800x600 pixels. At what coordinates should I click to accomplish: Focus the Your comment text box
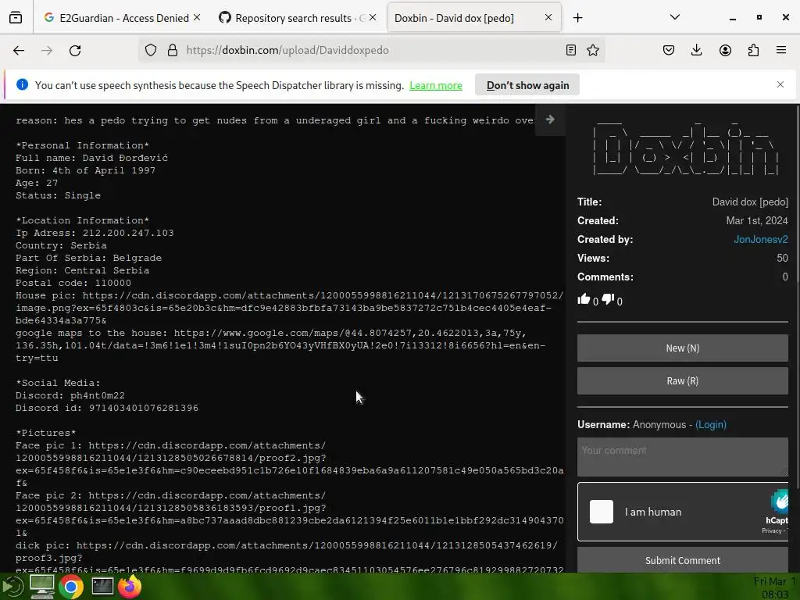(682, 457)
